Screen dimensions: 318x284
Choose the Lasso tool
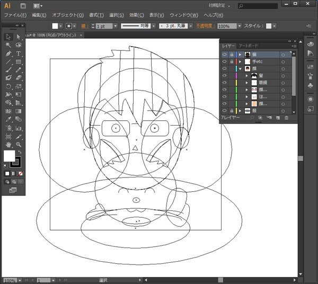coord(19,45)
